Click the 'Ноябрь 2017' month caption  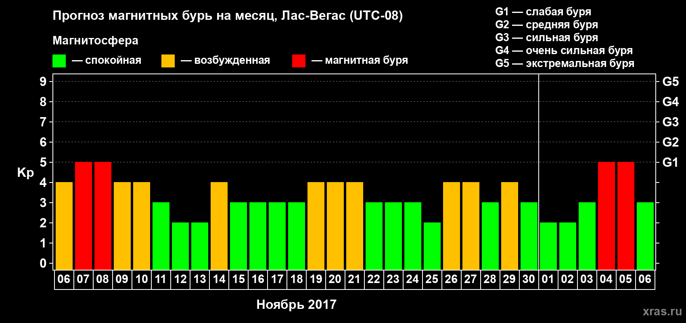point(297,304)
